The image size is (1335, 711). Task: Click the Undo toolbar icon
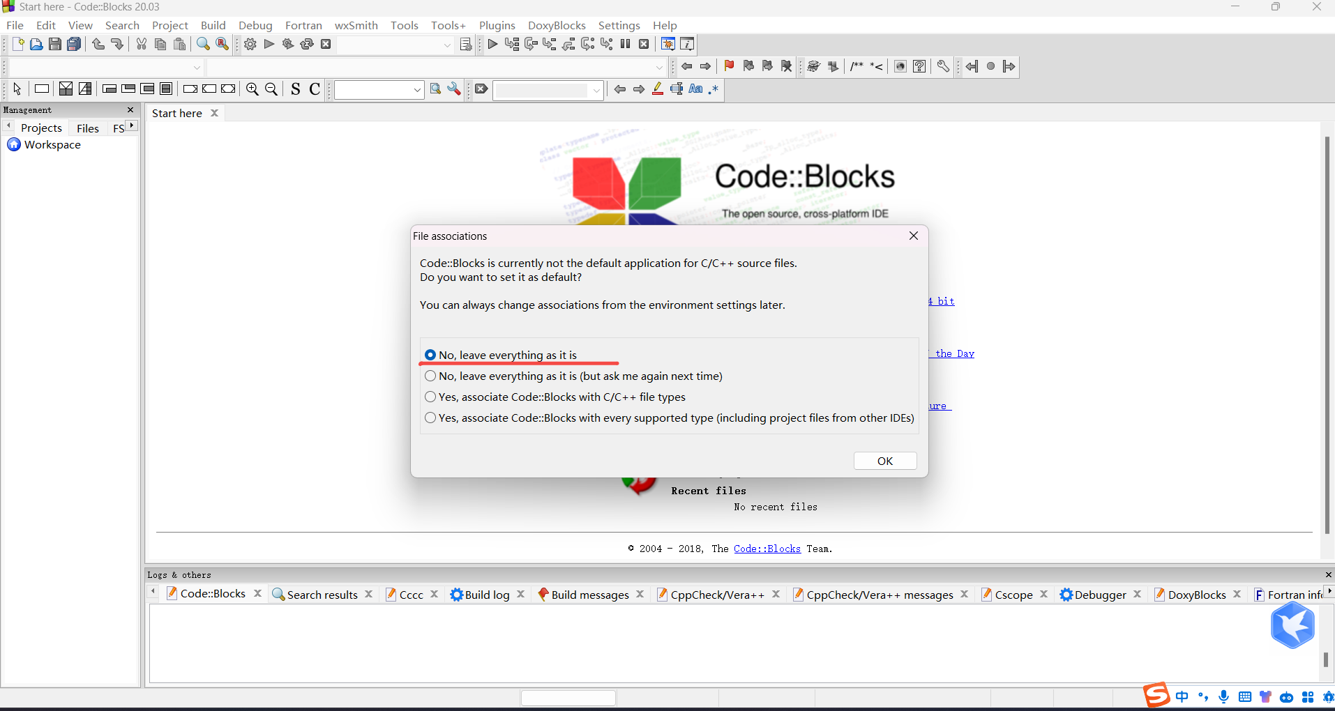point(98,44)
